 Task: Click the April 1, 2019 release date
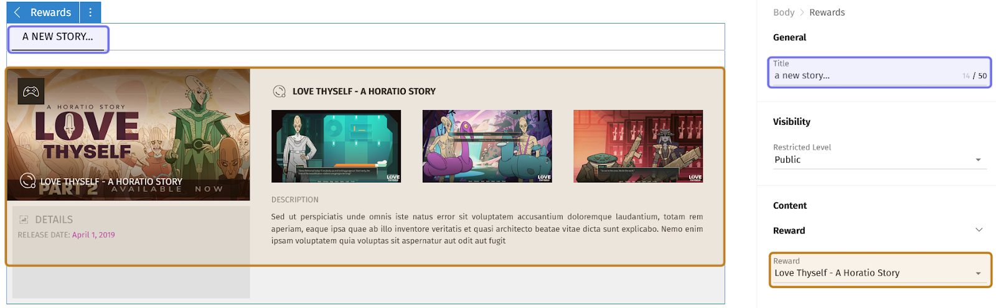[x=93, y=235]
